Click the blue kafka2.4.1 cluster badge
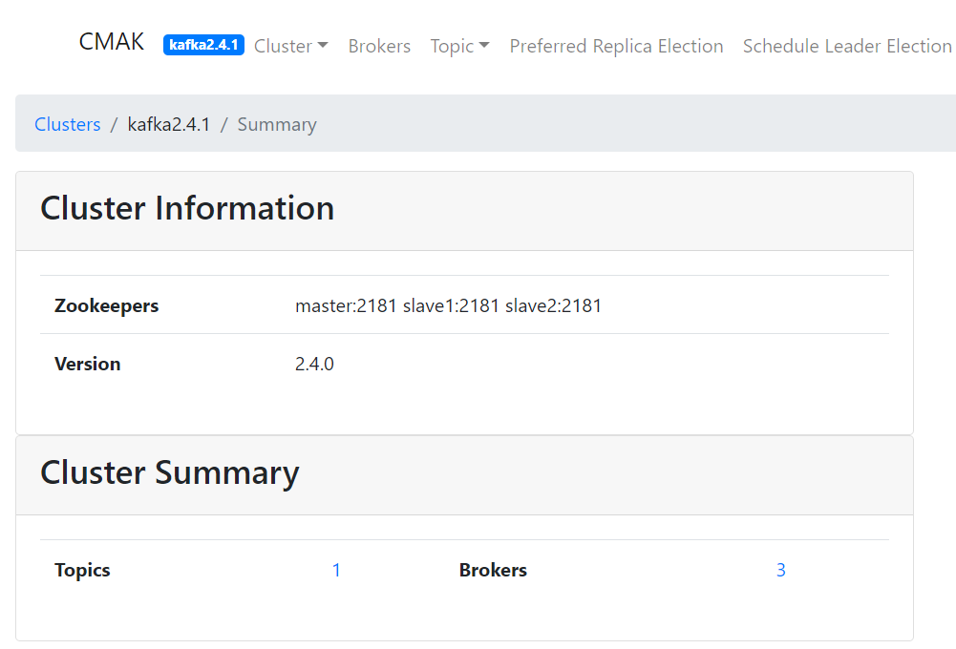Viewport: 956px width, 649px height. 203,45
